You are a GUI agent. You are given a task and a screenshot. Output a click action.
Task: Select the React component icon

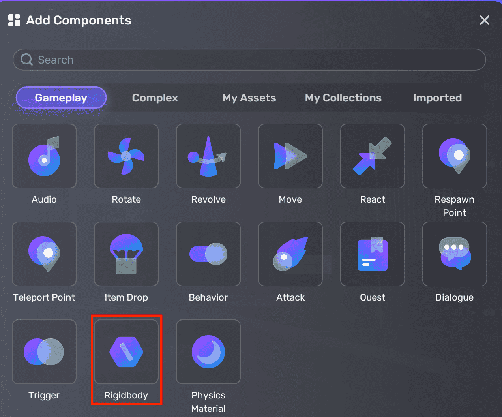point(373,156)
